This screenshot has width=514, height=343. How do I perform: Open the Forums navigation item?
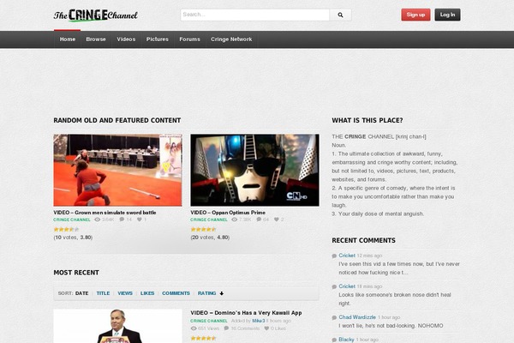pyautogui.click(x=189, y=39)
